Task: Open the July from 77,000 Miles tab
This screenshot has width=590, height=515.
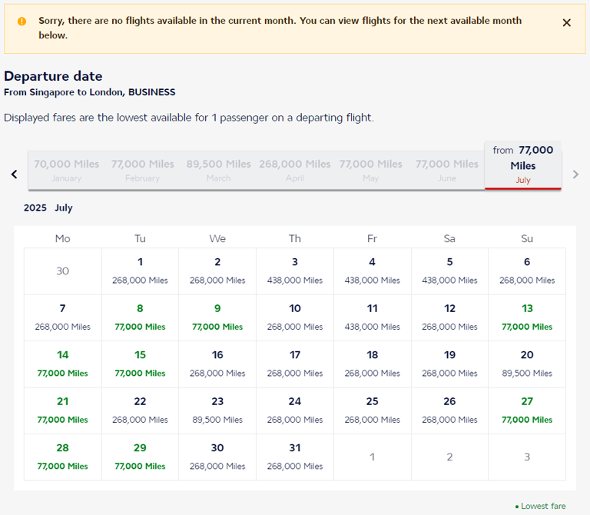Action: [523, 165]
